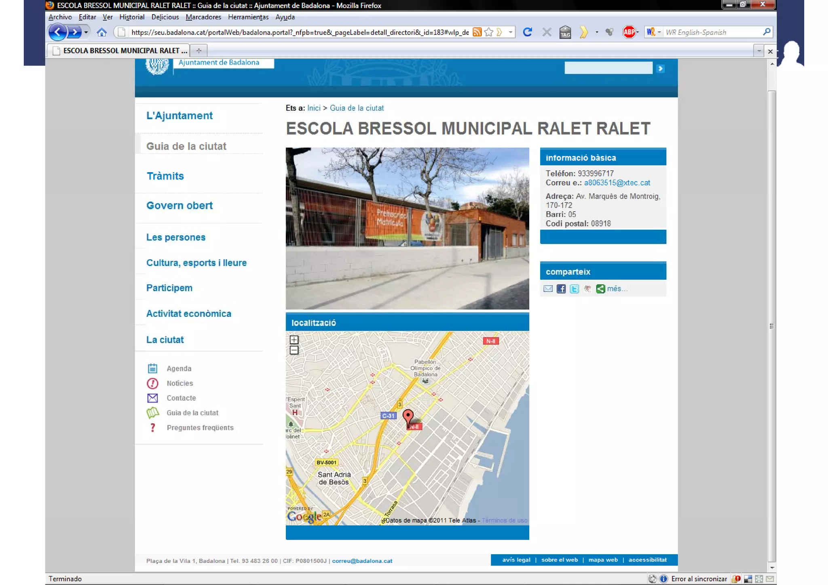Screen dimensions: 828x585
Task: Expand the URL bar history dropdown
Action: 511,32
